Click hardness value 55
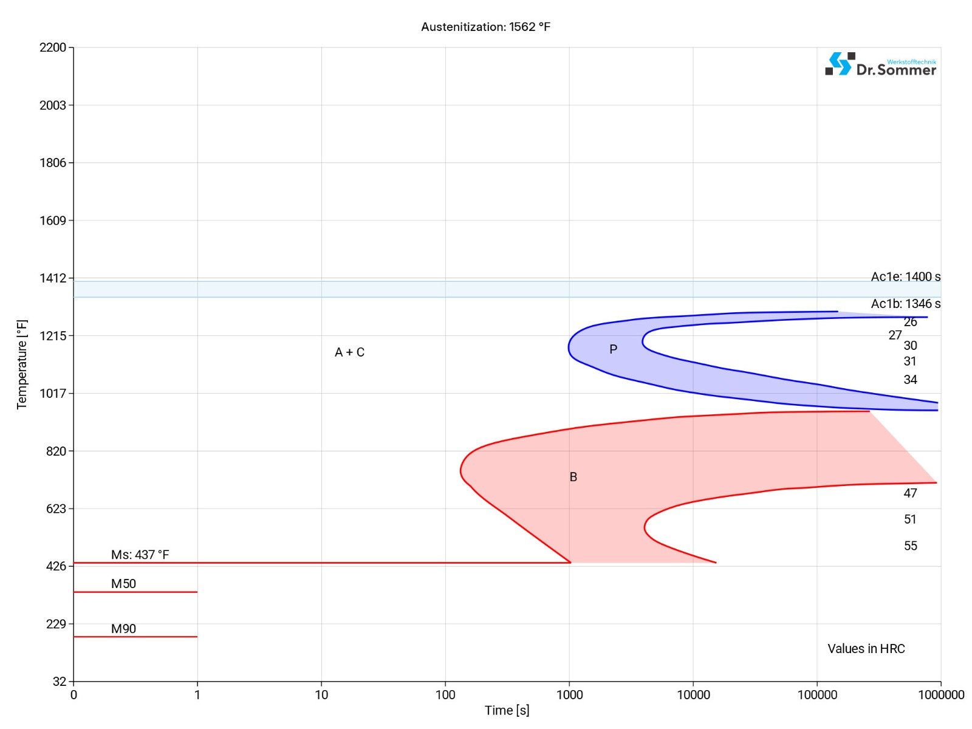The width and height of the screenshot is (972, 729). tap(910, 546)
